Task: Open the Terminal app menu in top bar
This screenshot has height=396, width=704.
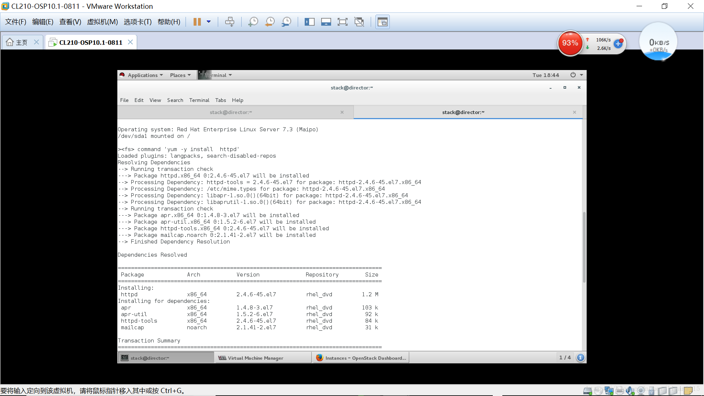Action: (216, 75)
